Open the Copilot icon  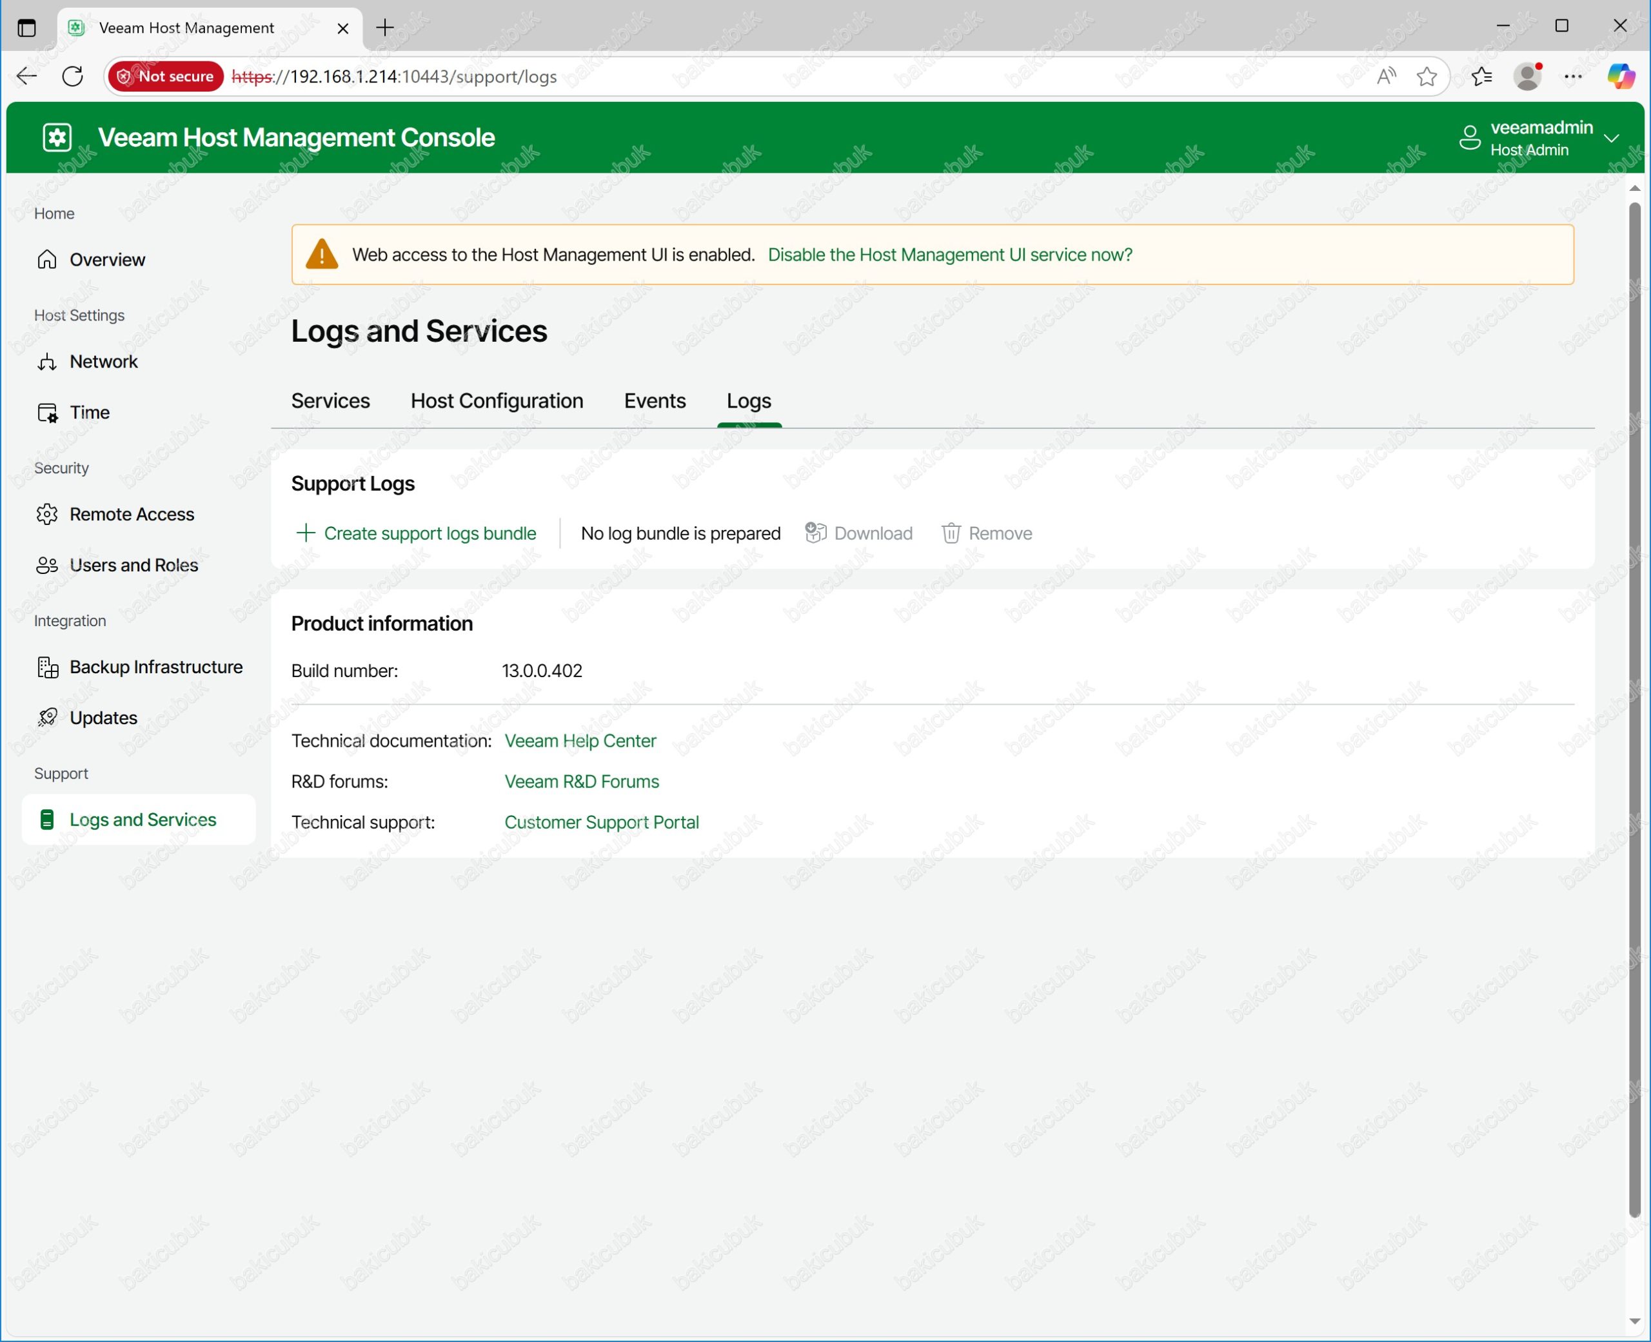pos(1620,75)
